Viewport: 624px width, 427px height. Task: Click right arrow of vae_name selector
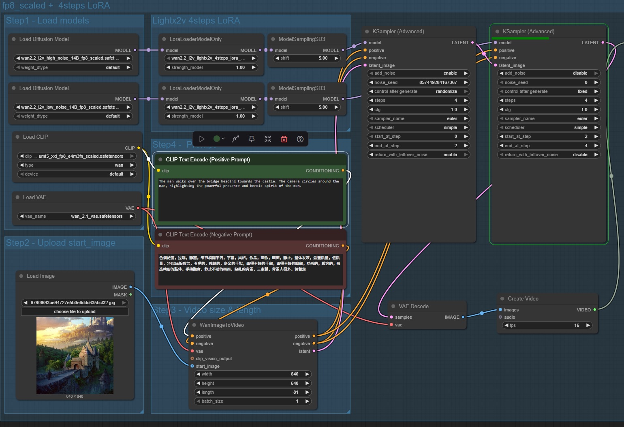tap(131, 216)
